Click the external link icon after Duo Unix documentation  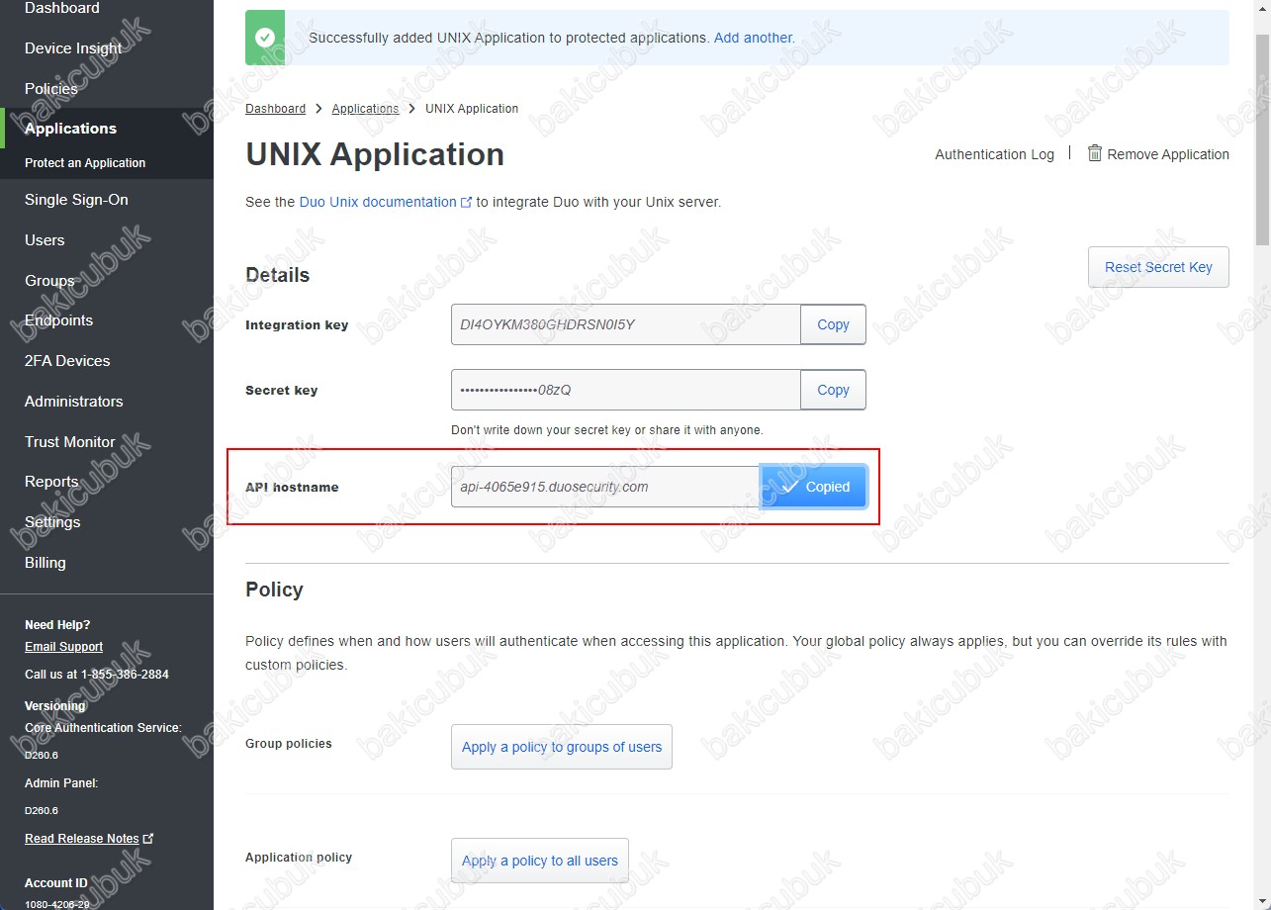click(466, 202)
